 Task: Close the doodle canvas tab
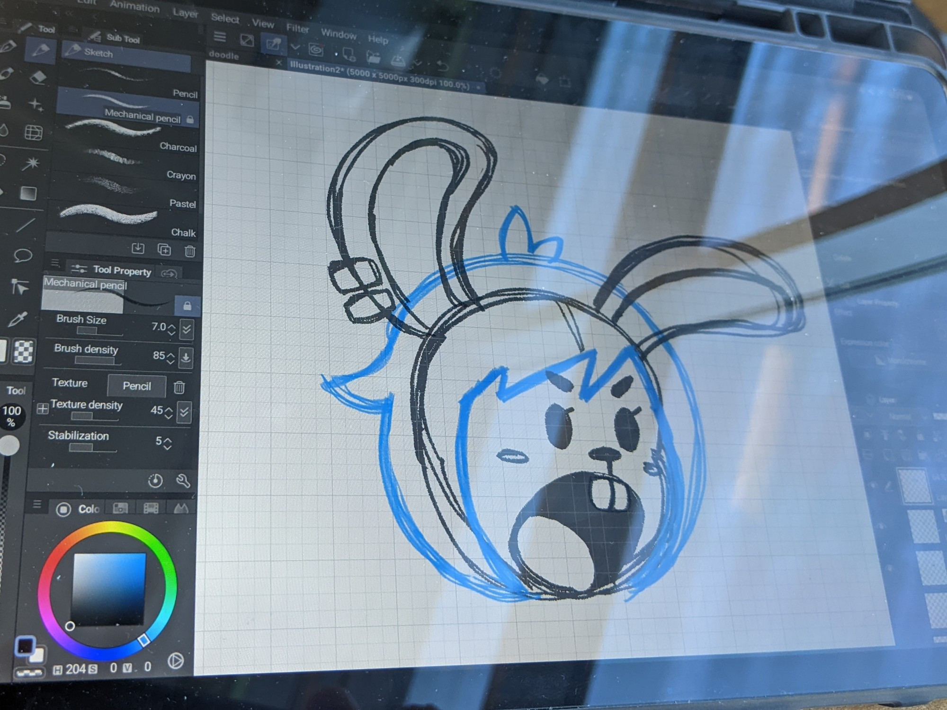coord(278,62)
